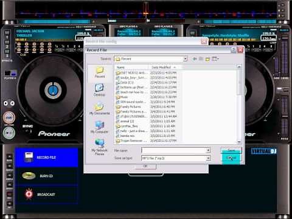
Task: Click the Save button
Action: tap(231, 150)
